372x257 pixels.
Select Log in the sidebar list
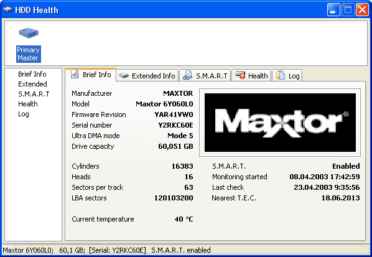coord(24,114)
